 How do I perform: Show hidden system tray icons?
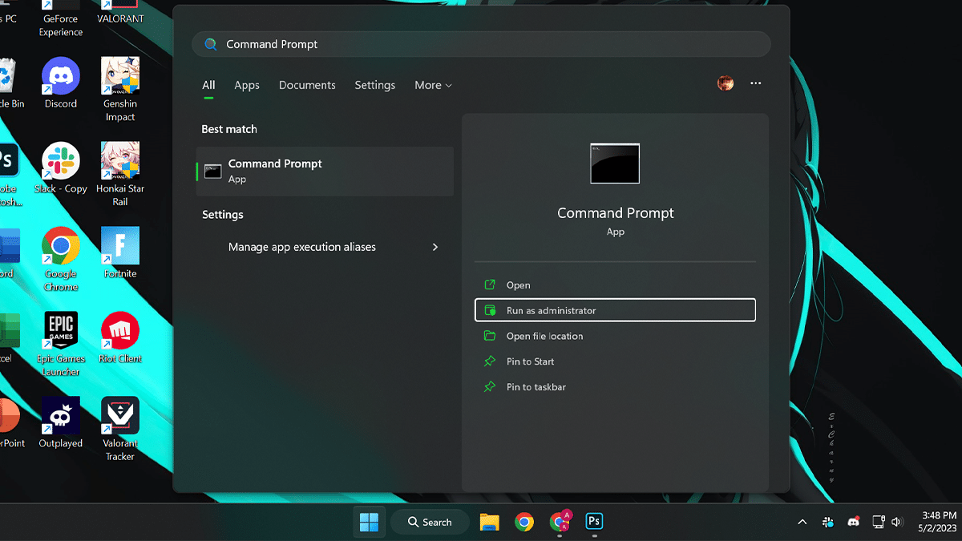pyautogui.click(x=802, y=522)
